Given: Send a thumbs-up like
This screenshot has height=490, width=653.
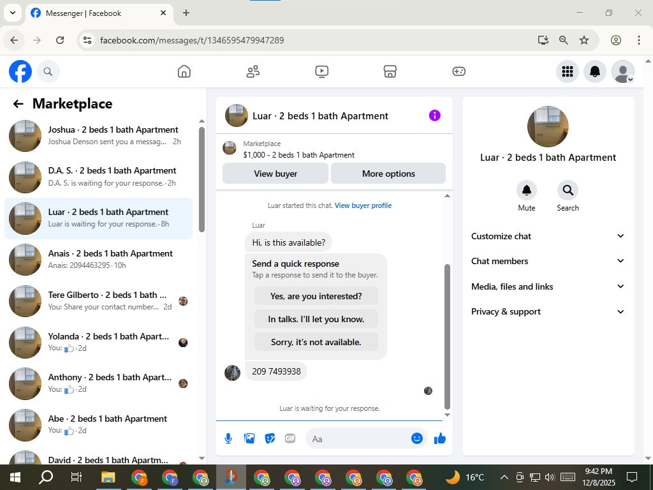Looking at the screenshot, I should (440, 438).
